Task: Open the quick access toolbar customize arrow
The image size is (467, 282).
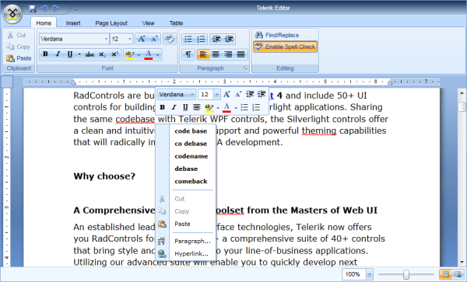Action: (76, 10)
